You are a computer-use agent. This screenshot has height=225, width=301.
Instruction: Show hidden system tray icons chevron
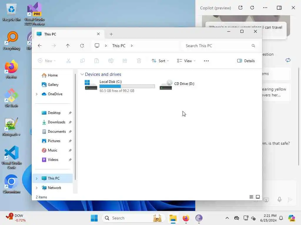click(x=227, y=218)
